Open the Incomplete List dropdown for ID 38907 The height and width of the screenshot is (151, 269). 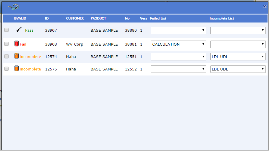[x=238, y=30]
